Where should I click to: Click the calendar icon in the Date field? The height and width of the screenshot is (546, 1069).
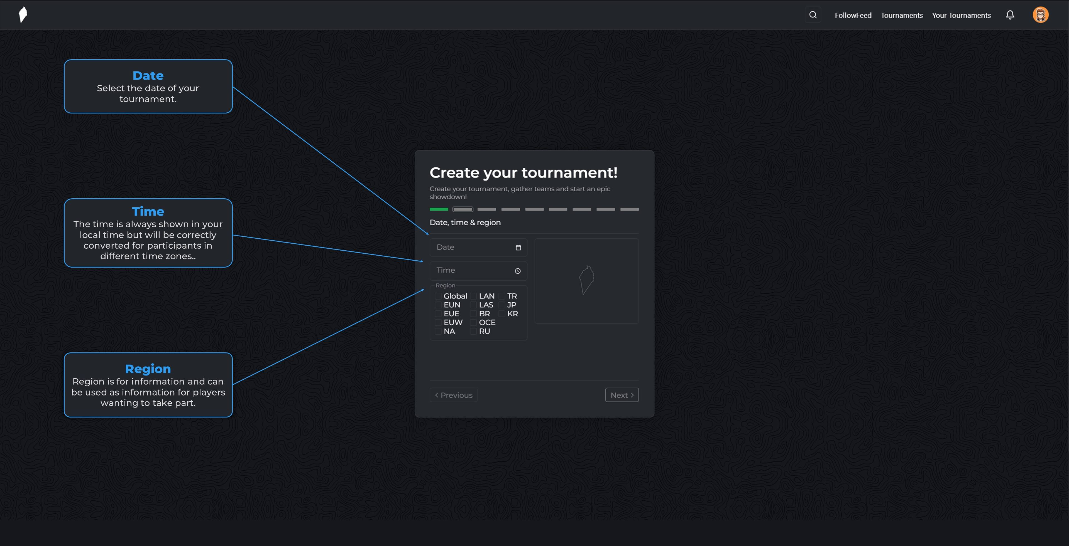(x=518, y=248)
